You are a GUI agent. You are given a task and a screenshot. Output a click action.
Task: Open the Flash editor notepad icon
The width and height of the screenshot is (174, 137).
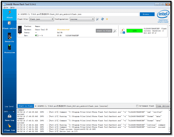(9, 23)
